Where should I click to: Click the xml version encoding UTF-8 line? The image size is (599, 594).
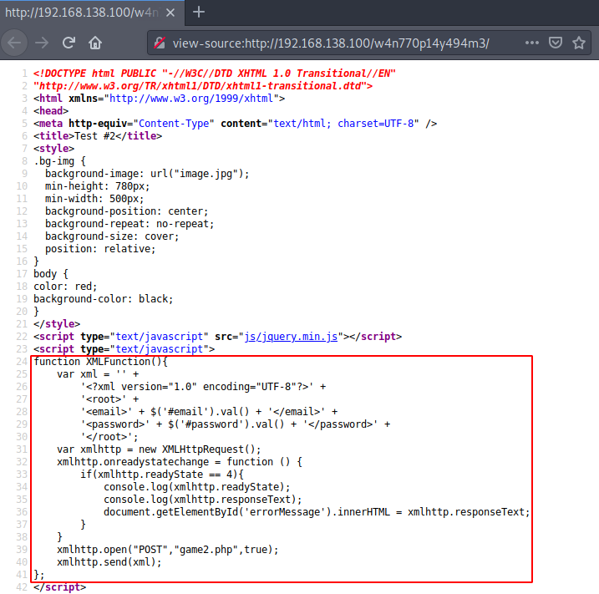pos(203,387)
